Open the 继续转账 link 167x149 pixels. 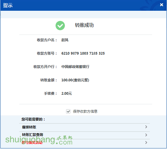click(x=29, y=127)
